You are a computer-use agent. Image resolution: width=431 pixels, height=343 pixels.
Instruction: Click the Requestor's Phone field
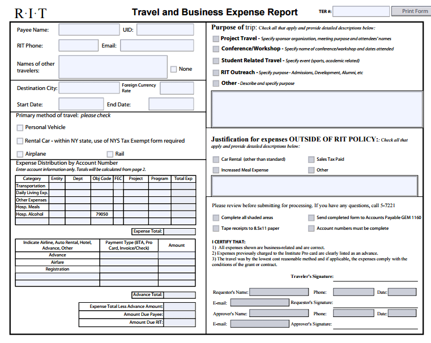pos(353,292)
